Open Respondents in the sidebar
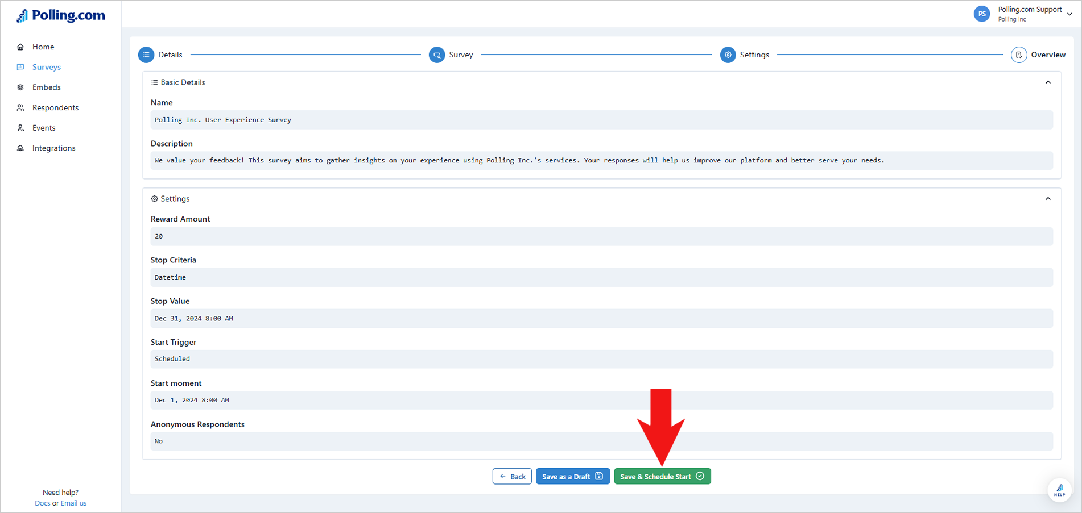This screenshot has width=1082, height=513. 56,107
